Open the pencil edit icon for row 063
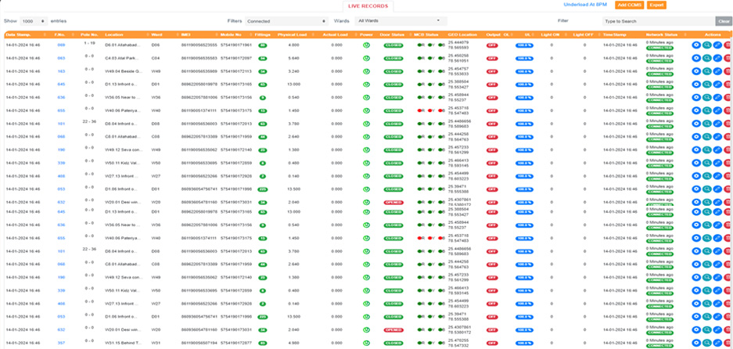Viewport: 733px width, 349px height. pos(717,58)
